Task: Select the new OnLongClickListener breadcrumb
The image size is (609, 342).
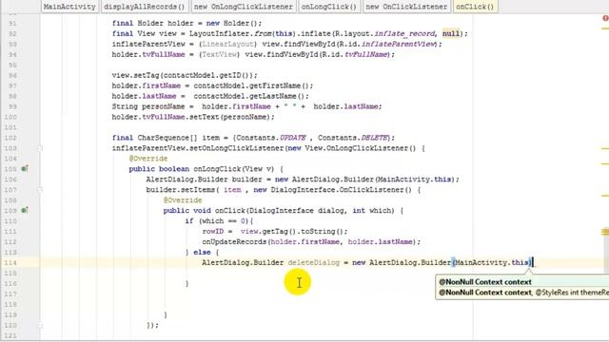Action: click(x=244, y=7)
